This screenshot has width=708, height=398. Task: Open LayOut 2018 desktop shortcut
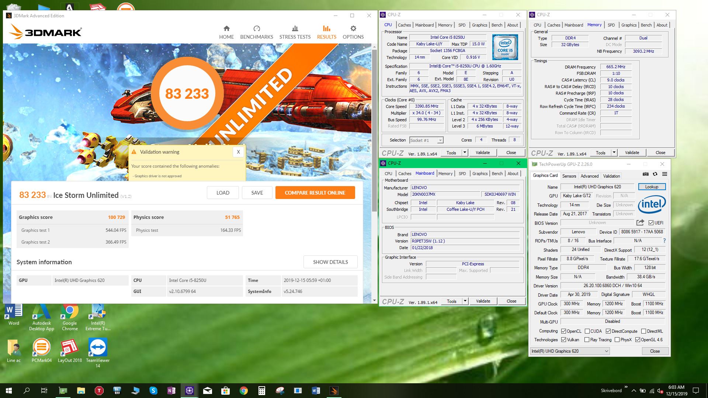tap(70, 351)
